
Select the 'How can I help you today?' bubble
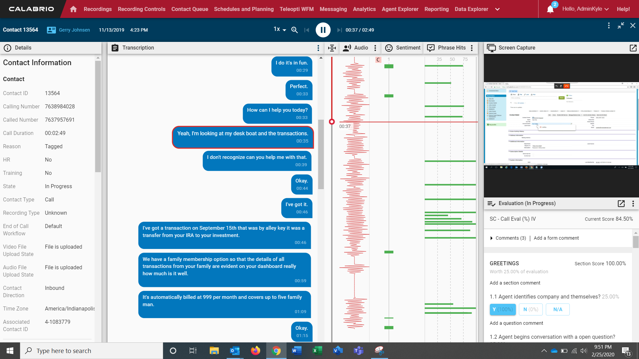(x=278, y=113)
